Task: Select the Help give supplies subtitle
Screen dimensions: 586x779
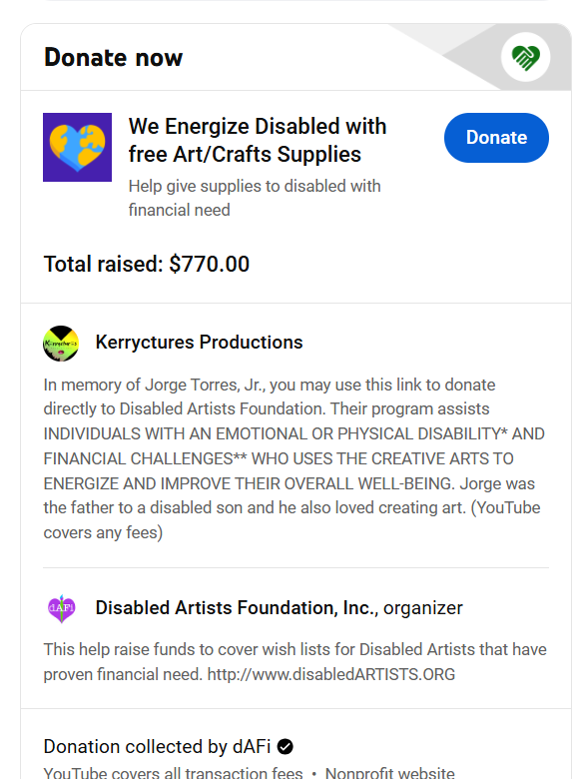Action: (255, 198)
